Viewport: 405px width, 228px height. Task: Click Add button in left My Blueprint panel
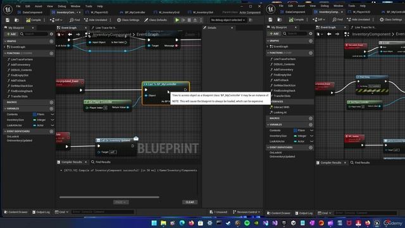tap(11, 34)
